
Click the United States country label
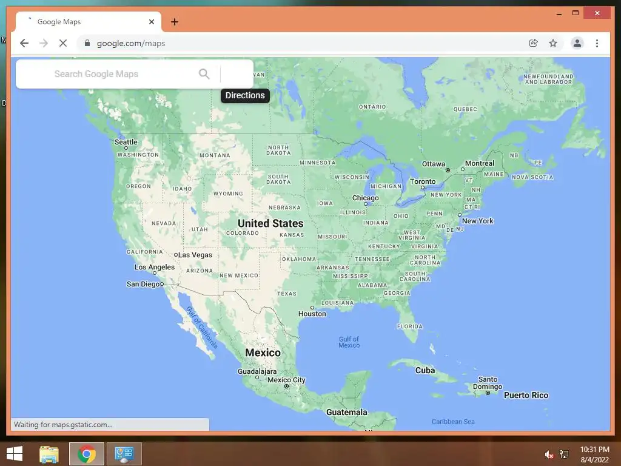point(270,223)
